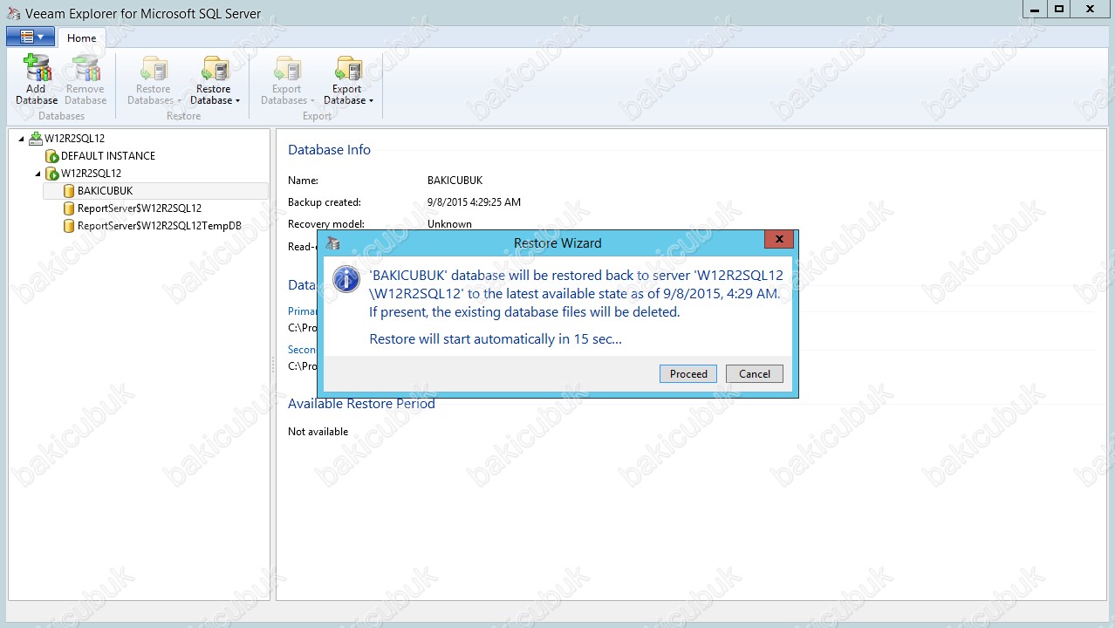This screenshot has height=628, width=1115.
Task: Click Proceed in the Restore Wizard
Action: [688, 373]
